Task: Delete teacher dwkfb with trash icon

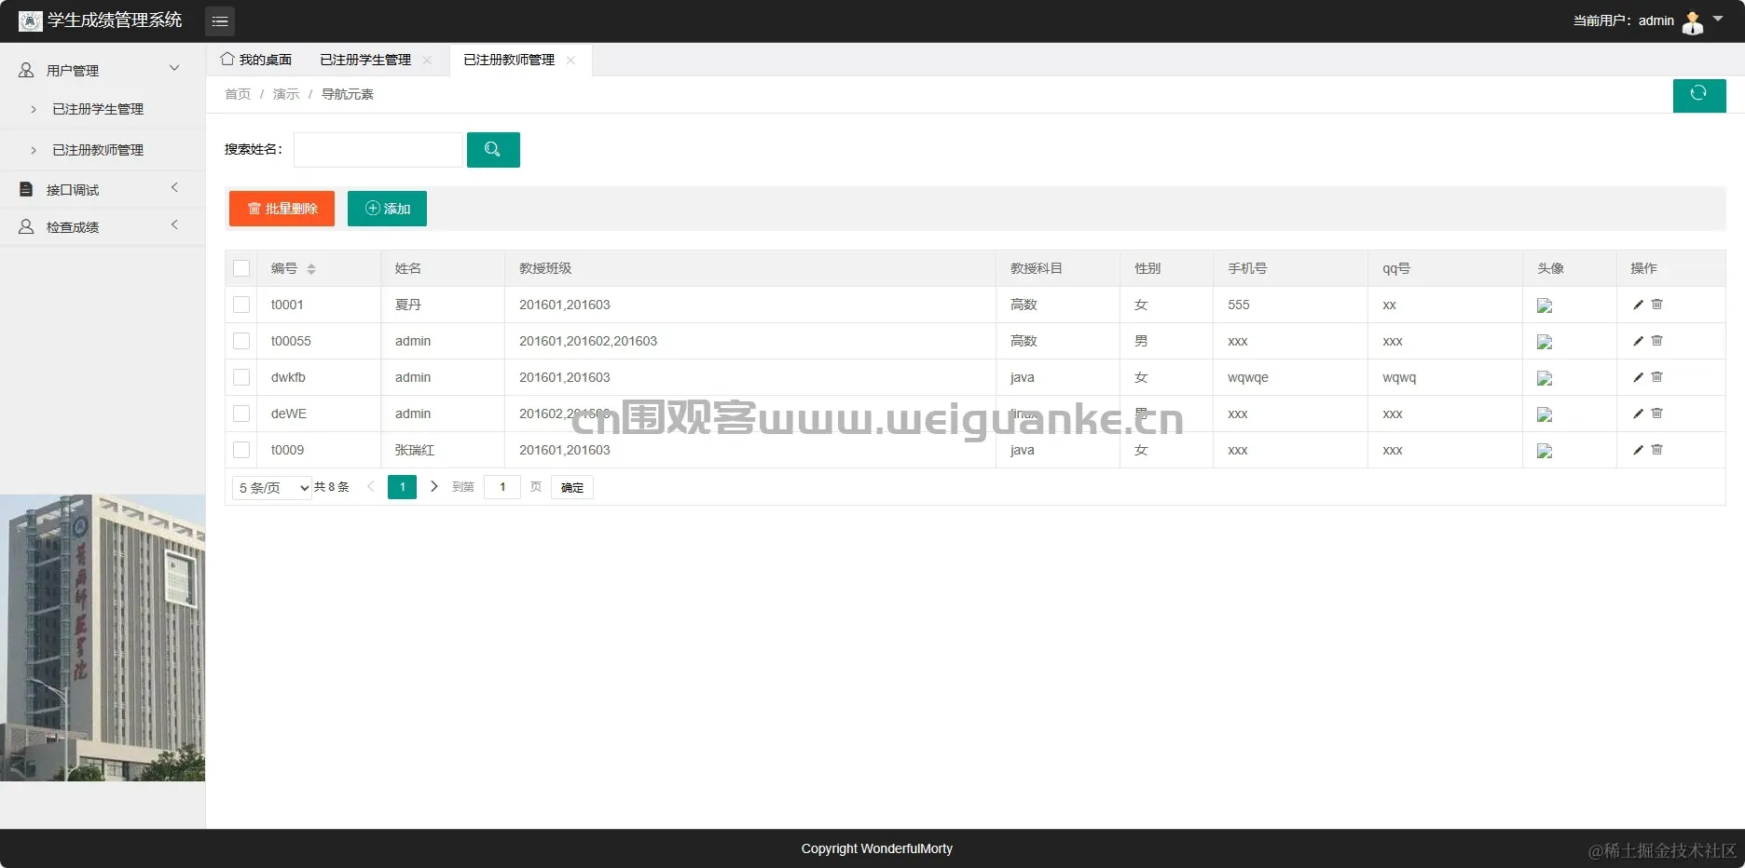Action: pyautogui.click(x=1656, y=377)
